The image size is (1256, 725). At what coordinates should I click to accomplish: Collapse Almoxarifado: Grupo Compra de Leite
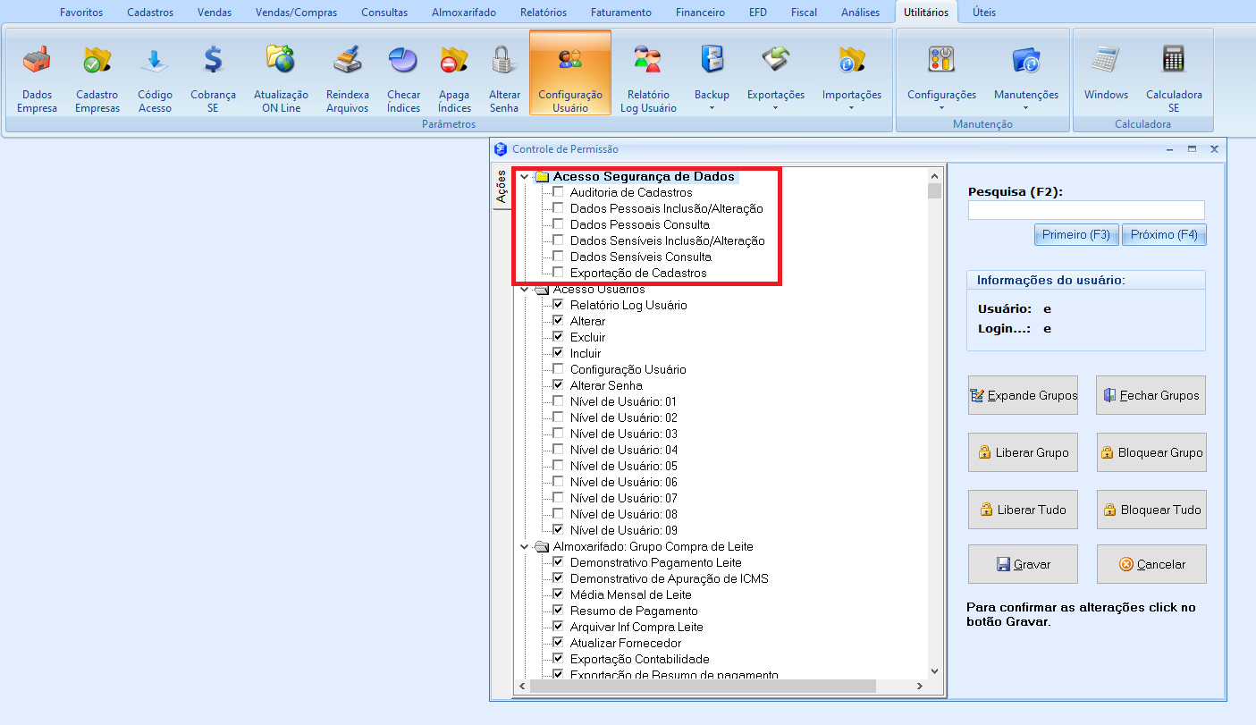coord(525,547)
